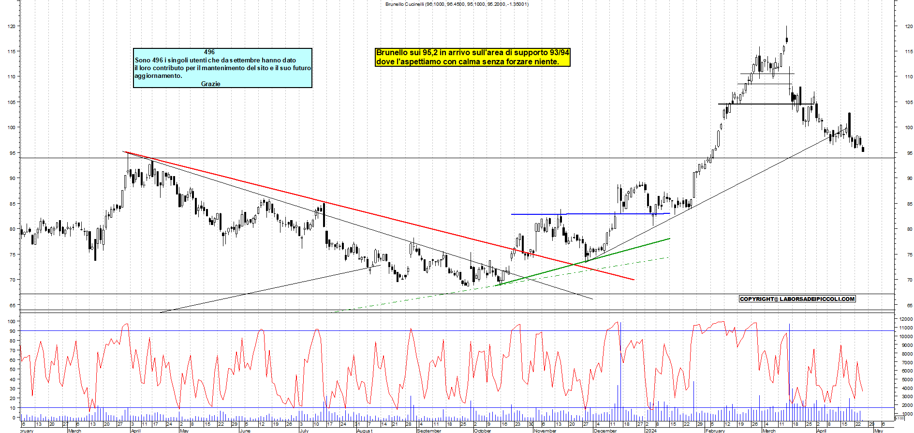914x433 pixels.
Task: Click the 10 value on the oscillator scale
Action: (x=13, y=408)
